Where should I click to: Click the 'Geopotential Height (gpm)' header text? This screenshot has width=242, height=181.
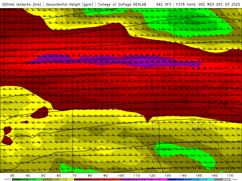coord(70,4)
